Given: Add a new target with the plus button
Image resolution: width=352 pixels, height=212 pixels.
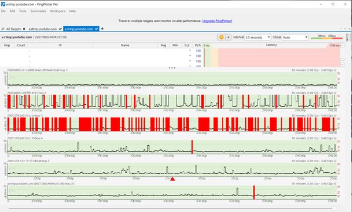Looking at the screenshot, I should click(102, 29).
